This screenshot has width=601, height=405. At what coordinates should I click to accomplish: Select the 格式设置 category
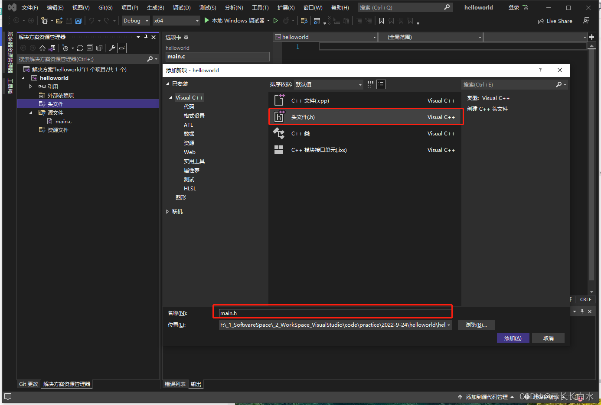194,116
